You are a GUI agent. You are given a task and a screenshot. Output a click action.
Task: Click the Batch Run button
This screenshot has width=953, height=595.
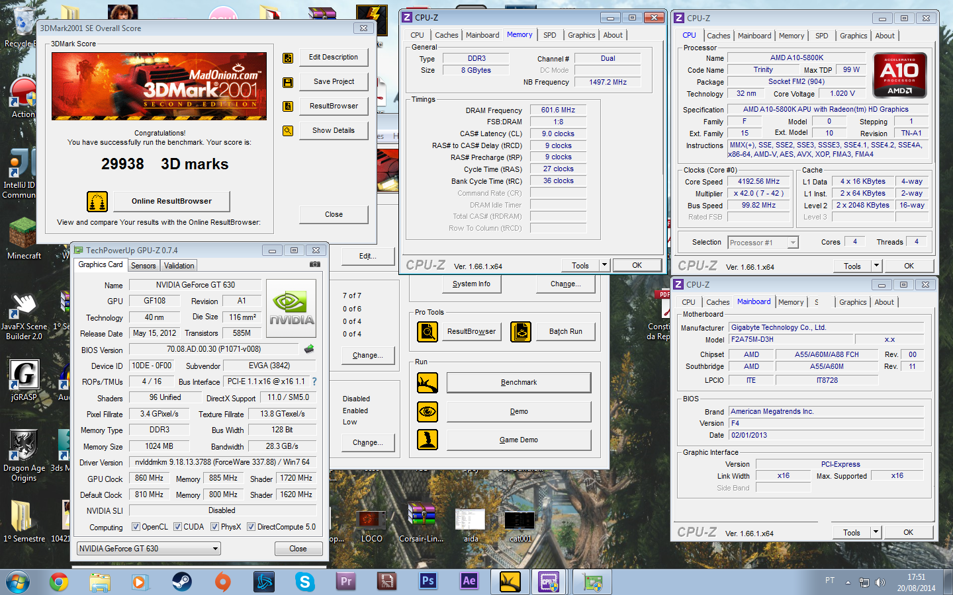click(x=566, y=332)
